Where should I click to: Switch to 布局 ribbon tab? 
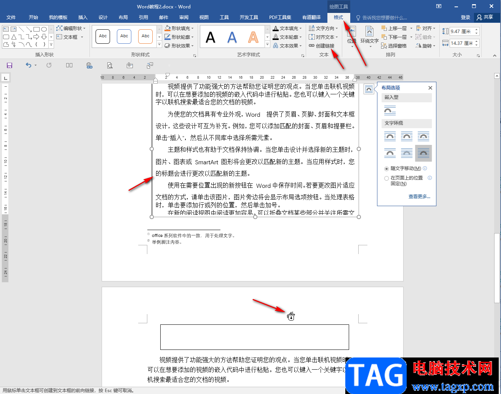123,17
